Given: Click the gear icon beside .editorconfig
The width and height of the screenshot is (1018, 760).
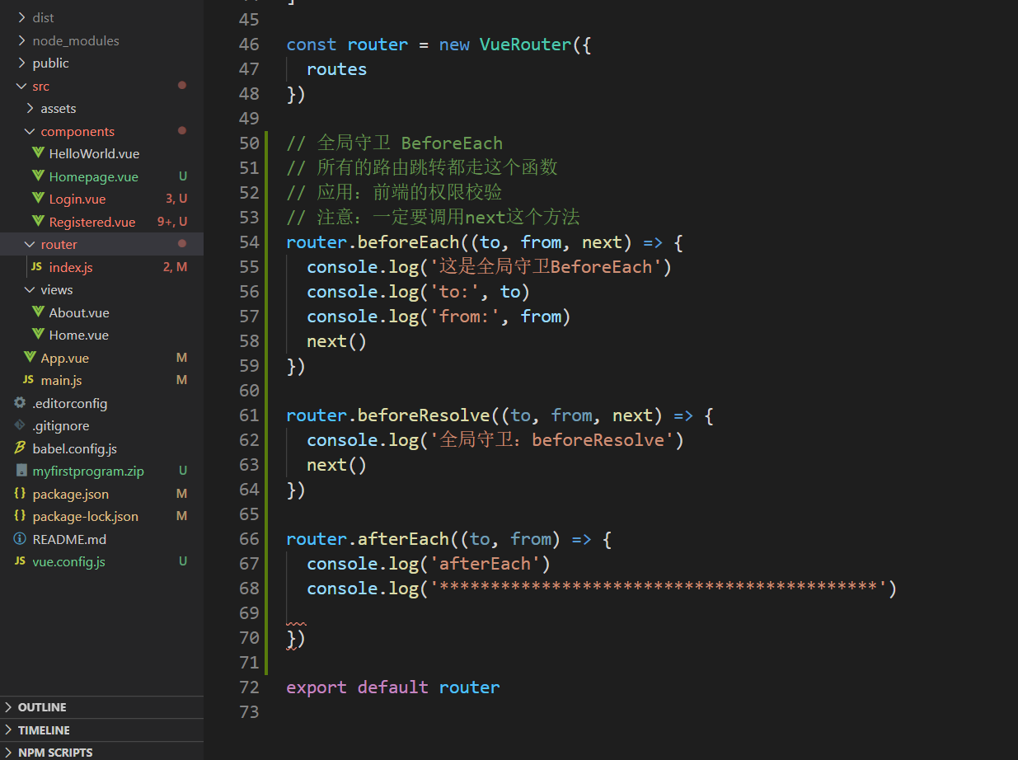Looking at the screenshot, I should (x=20, y=403).
